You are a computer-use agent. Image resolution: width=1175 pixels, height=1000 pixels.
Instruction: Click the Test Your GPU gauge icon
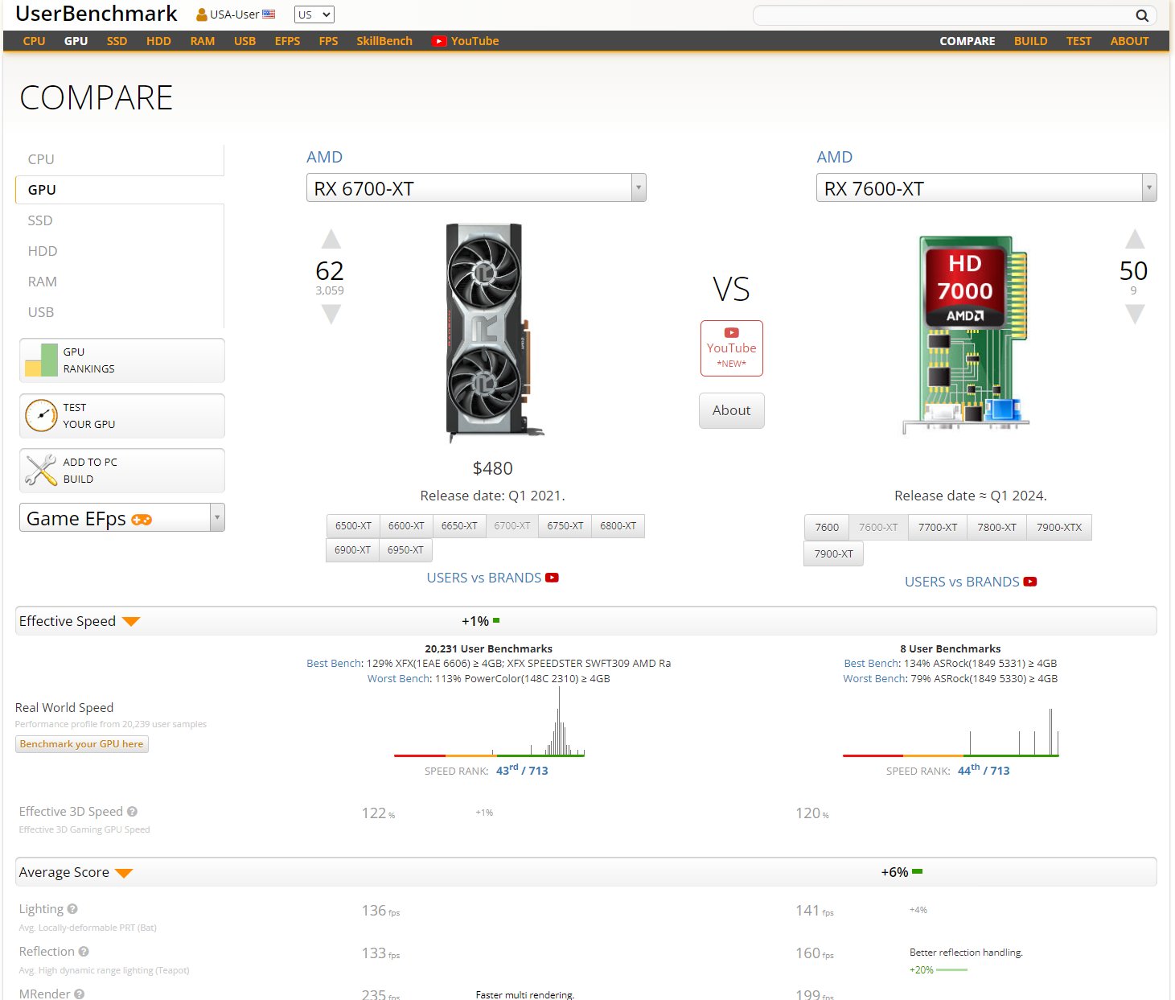[x=41, y=415]
